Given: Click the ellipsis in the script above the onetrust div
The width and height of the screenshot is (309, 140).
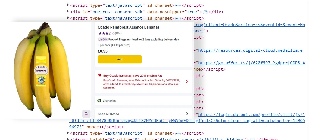Looking at the screenshot, I should [x=178, y=5].
